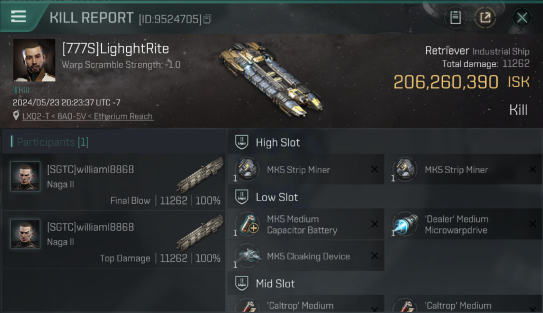Open the hamburger menu icon
The image size is (543, 313).
point(18,17)
